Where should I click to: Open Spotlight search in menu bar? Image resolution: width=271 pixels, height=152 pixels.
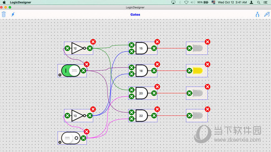pos(258,2)
